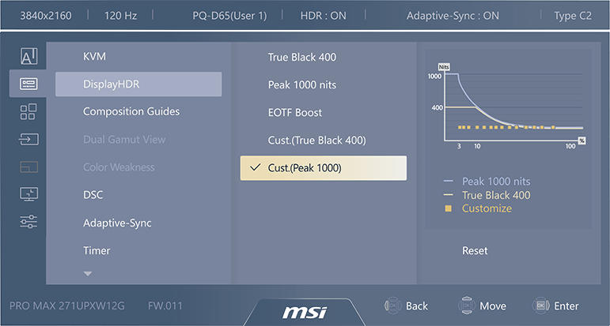Click the Move label at bottom
This screenshot has height=326, width=610.
(x=493, y=305)
